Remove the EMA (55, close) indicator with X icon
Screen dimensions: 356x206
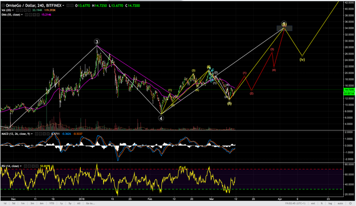(x=38, y=15)
